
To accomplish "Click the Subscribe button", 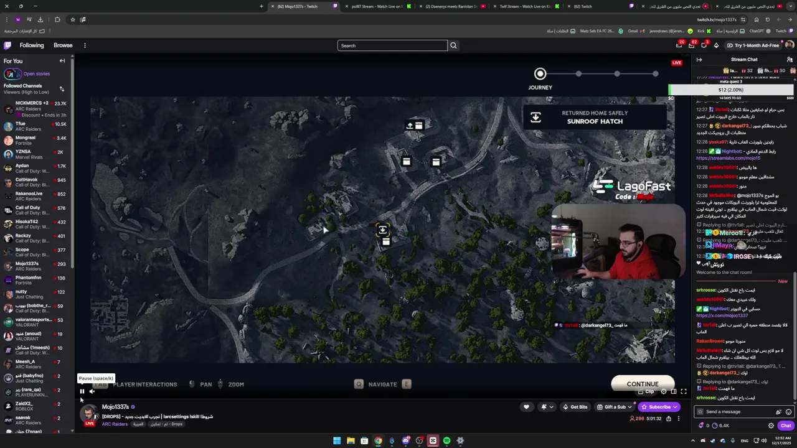I will click(659, 407).
